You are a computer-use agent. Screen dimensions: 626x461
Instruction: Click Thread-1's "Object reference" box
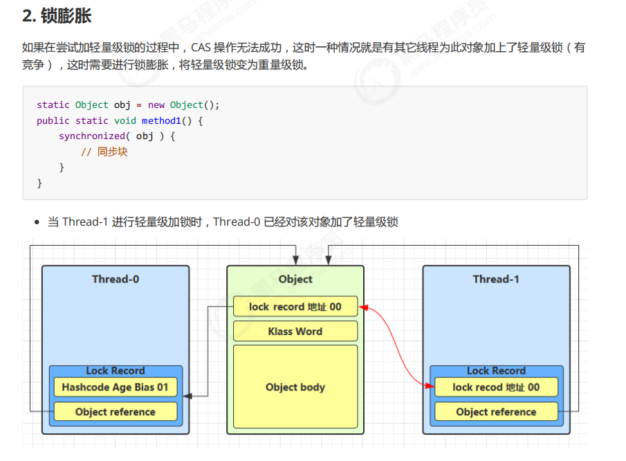click(496, 412)
